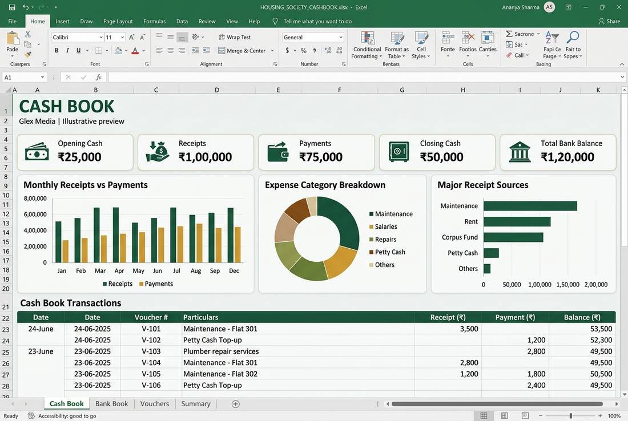This screenshot has height=421, width=628.
Task: Click the Tell me what you want search box
Action: pyautogui.click(x=317, y=21)
